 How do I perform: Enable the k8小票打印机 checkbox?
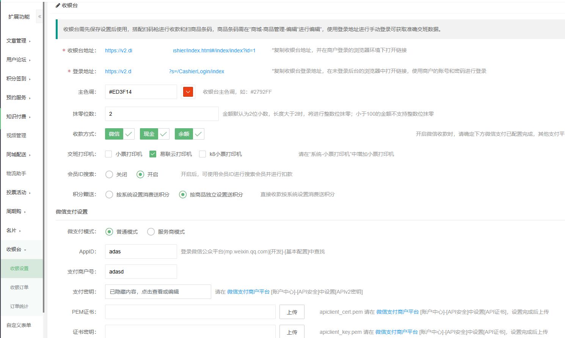tap(202, 154)
